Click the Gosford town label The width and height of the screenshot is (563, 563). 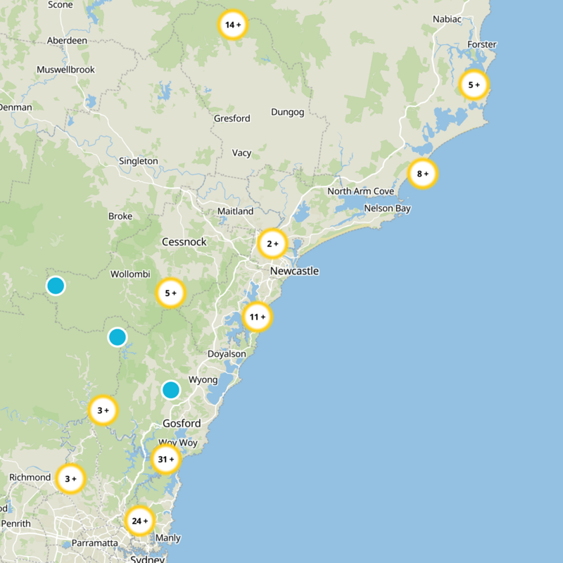182,424
